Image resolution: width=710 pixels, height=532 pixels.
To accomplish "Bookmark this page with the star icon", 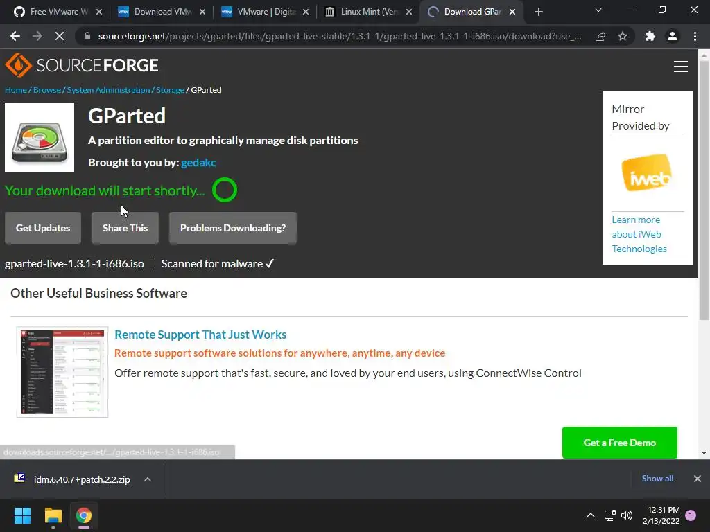I will 623,36.
